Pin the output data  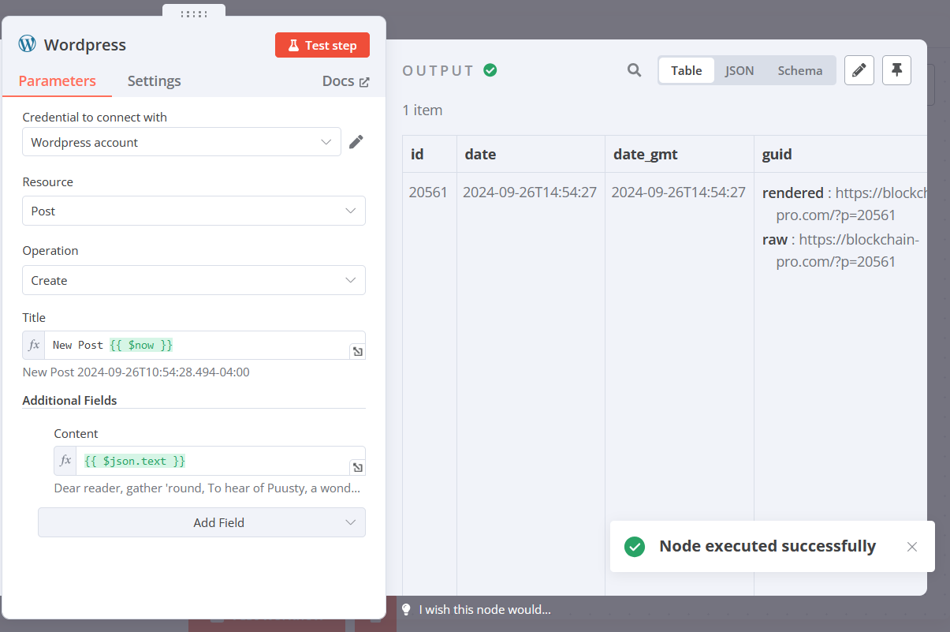(x=896, y=70)
